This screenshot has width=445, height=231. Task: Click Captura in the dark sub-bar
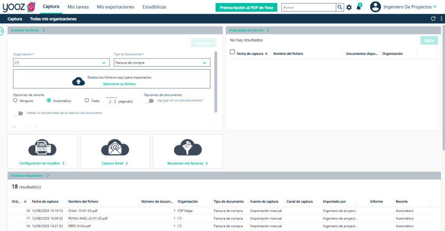coord(15,19)
